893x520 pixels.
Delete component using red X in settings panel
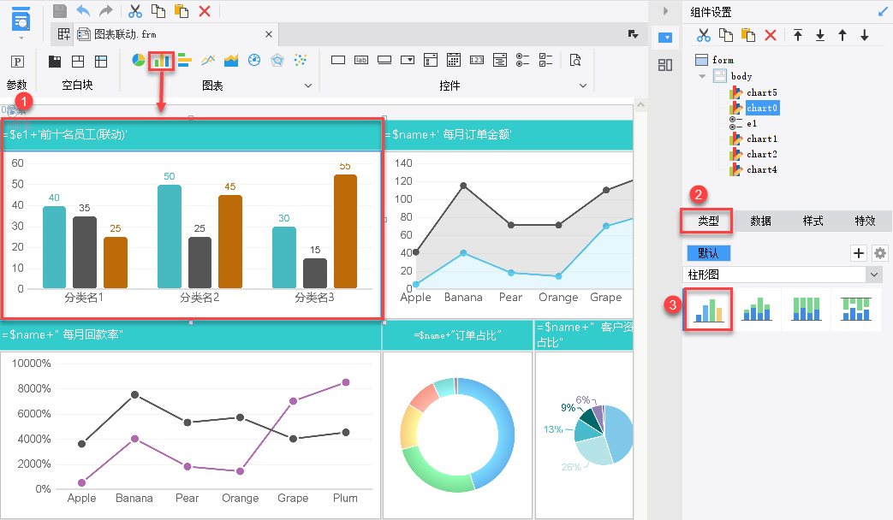[x=771, y=35]
